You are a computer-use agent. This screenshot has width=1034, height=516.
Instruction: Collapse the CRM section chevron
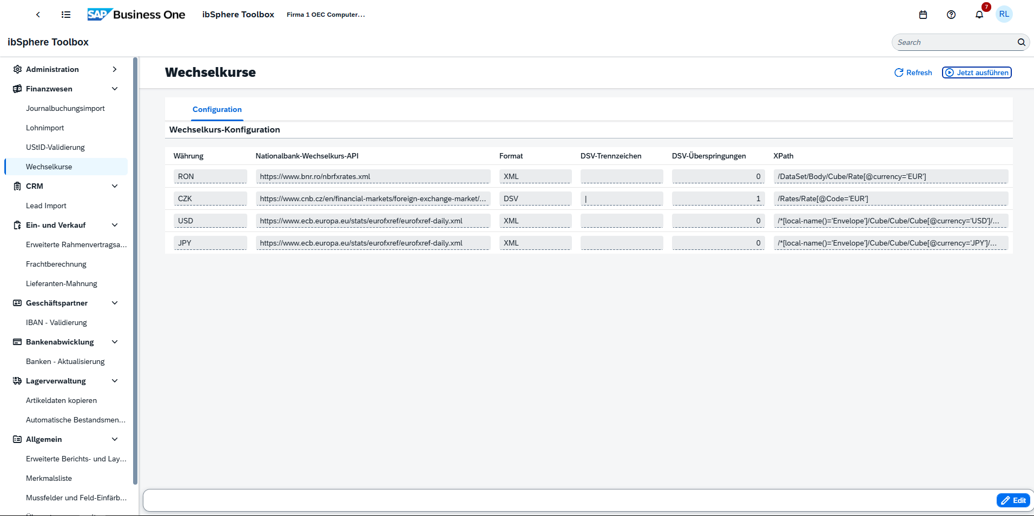coord(115,186)
